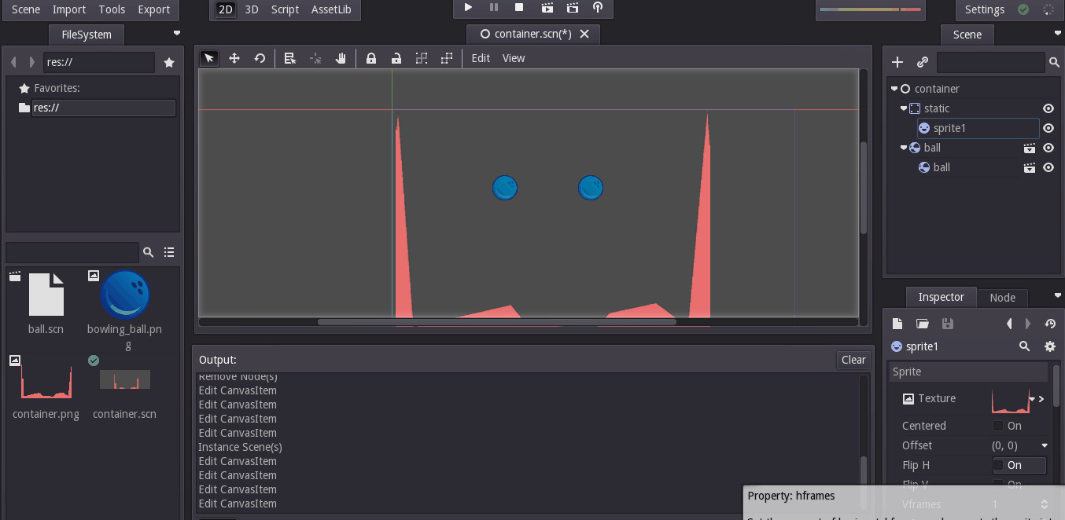The image size is (1065, 520).
Task: Activate the Pan mode hand tool
Action: [x=341, y=58]
